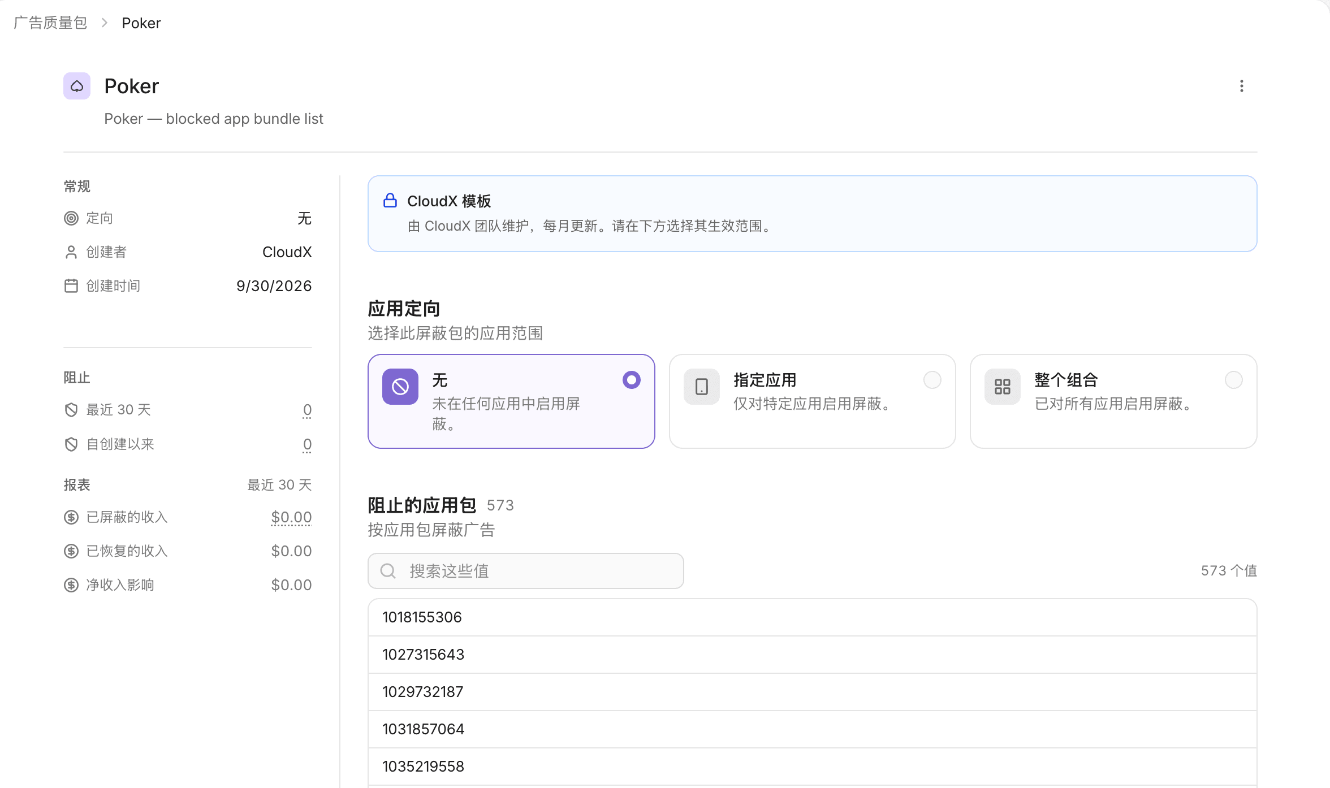Select the 无 radio button
Screen dimensions: 1330x788
[632, 380]
